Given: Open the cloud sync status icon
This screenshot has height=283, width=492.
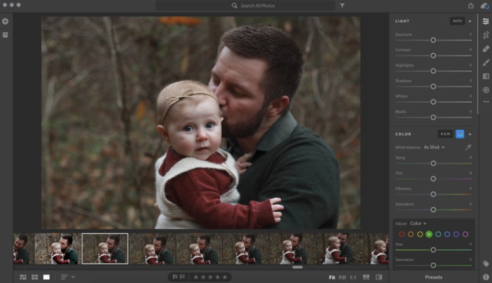Looking at the screenshot, I should click(485, 6).
